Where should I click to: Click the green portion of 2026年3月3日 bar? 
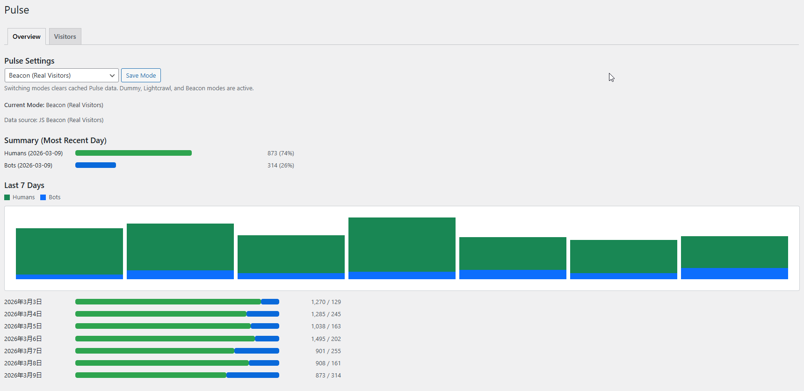[x=168, y=302]
